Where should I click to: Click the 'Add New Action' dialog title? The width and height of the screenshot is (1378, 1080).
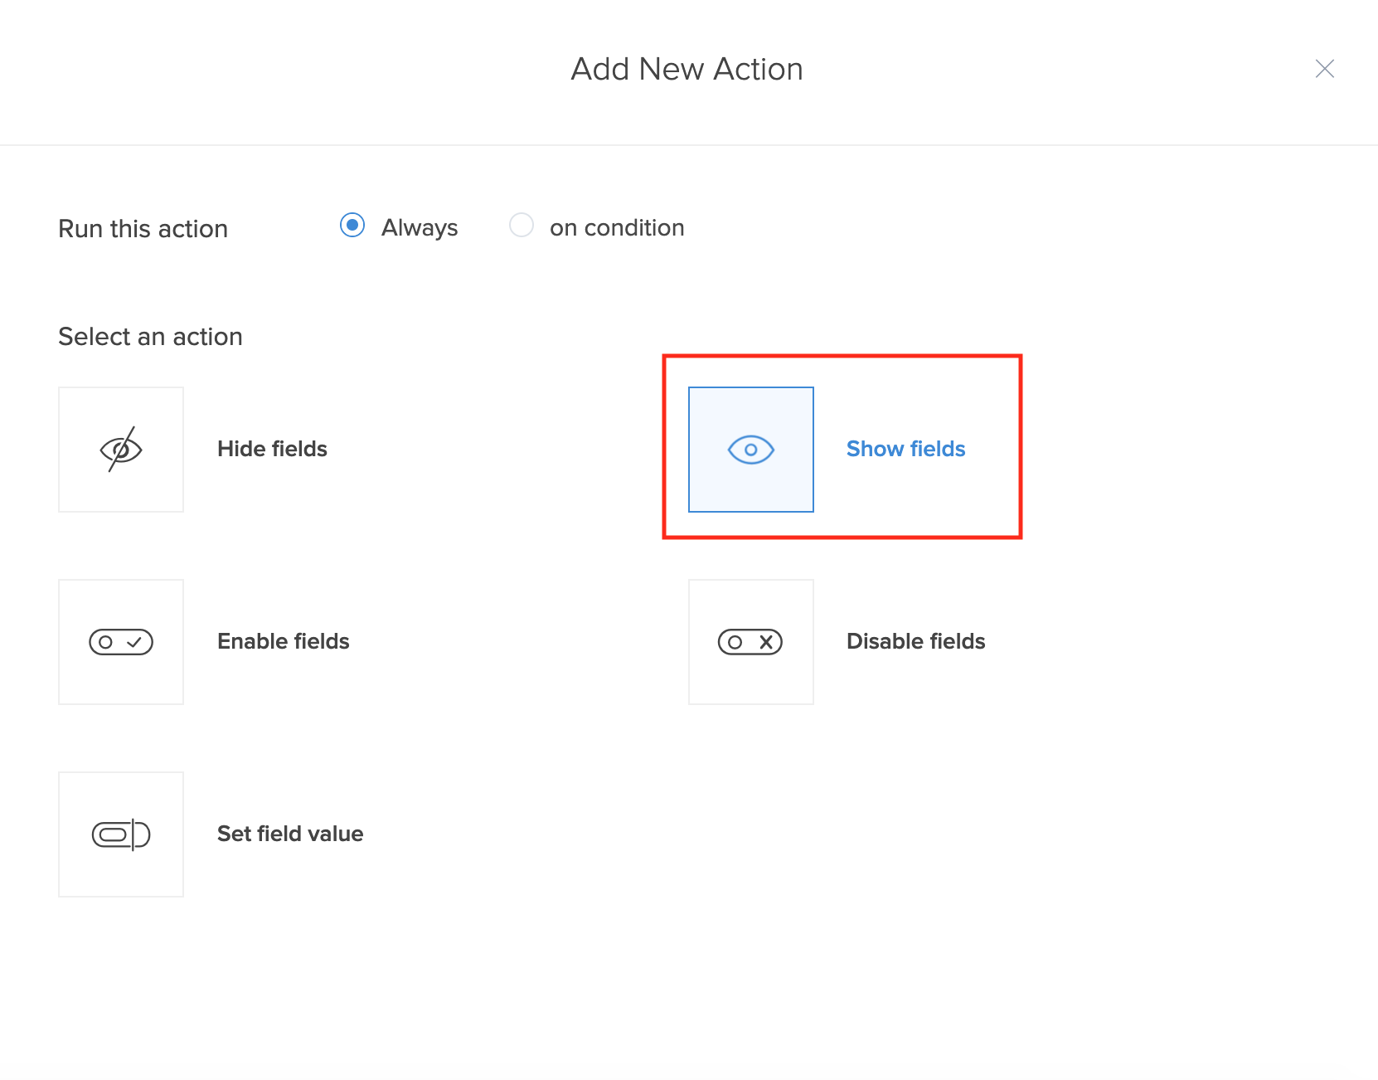click(687, 69)
